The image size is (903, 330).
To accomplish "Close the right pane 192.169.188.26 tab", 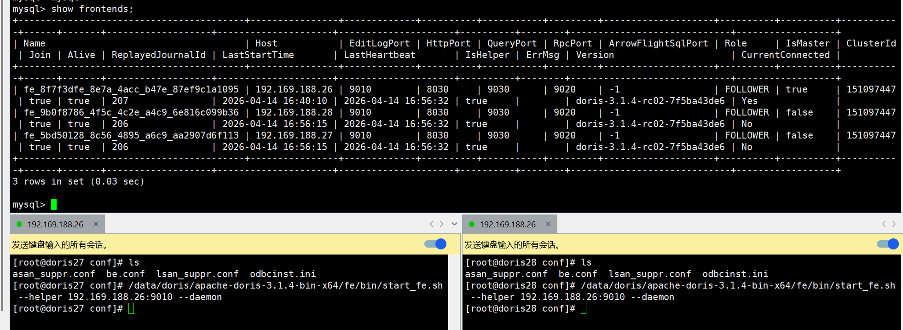I will pos(548,224).
